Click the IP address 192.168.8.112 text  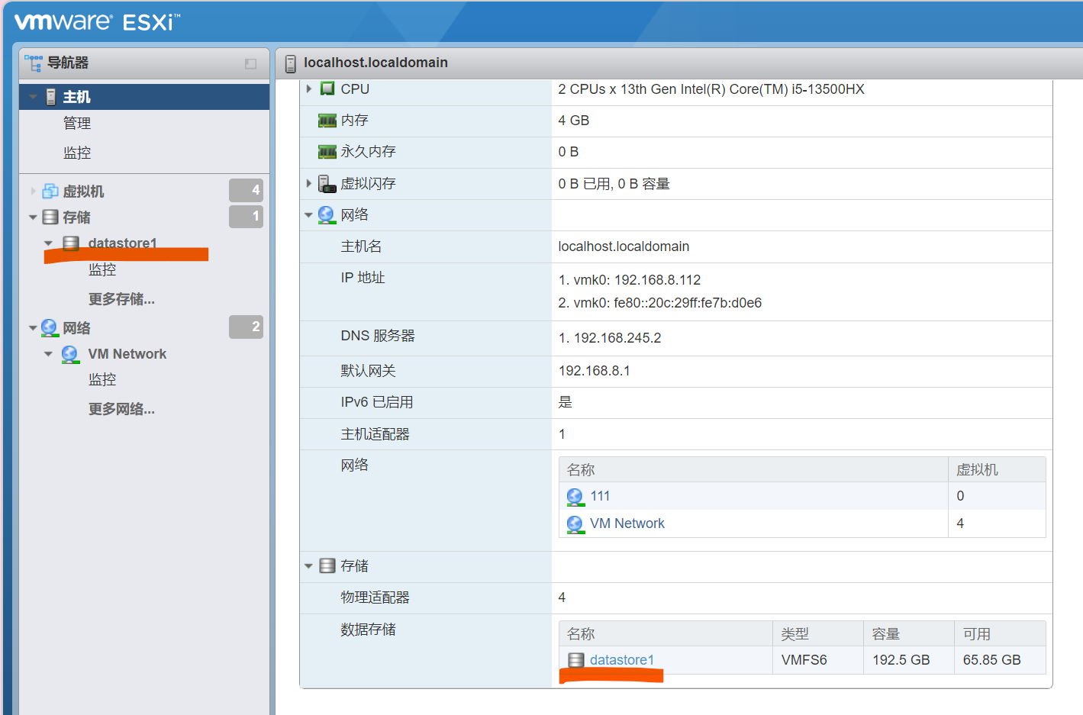657,280
